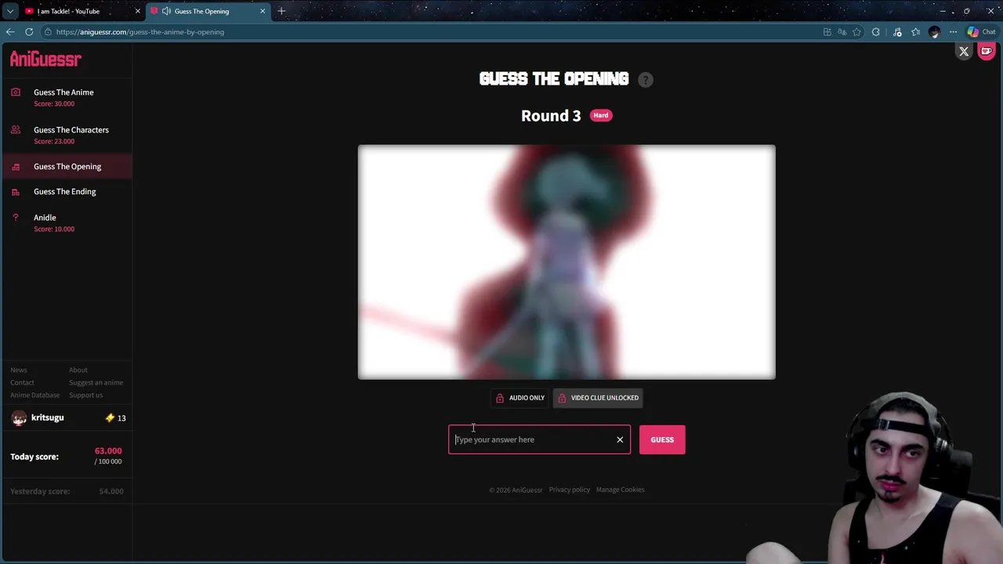Open the tab actions dropdown menu
The image size is (1003, 564).
click(x=9, y=11)
